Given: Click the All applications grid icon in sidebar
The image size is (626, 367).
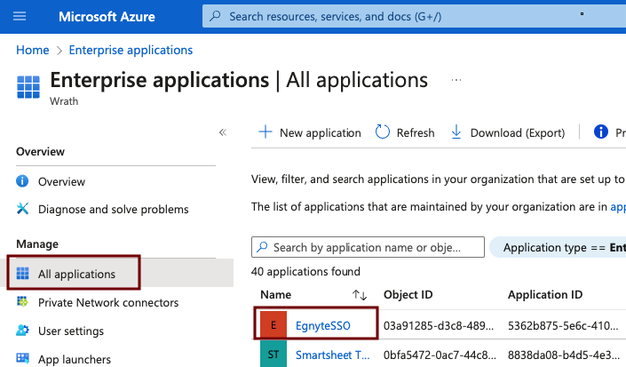Looking at the screenshot, I should coord(23,274).
